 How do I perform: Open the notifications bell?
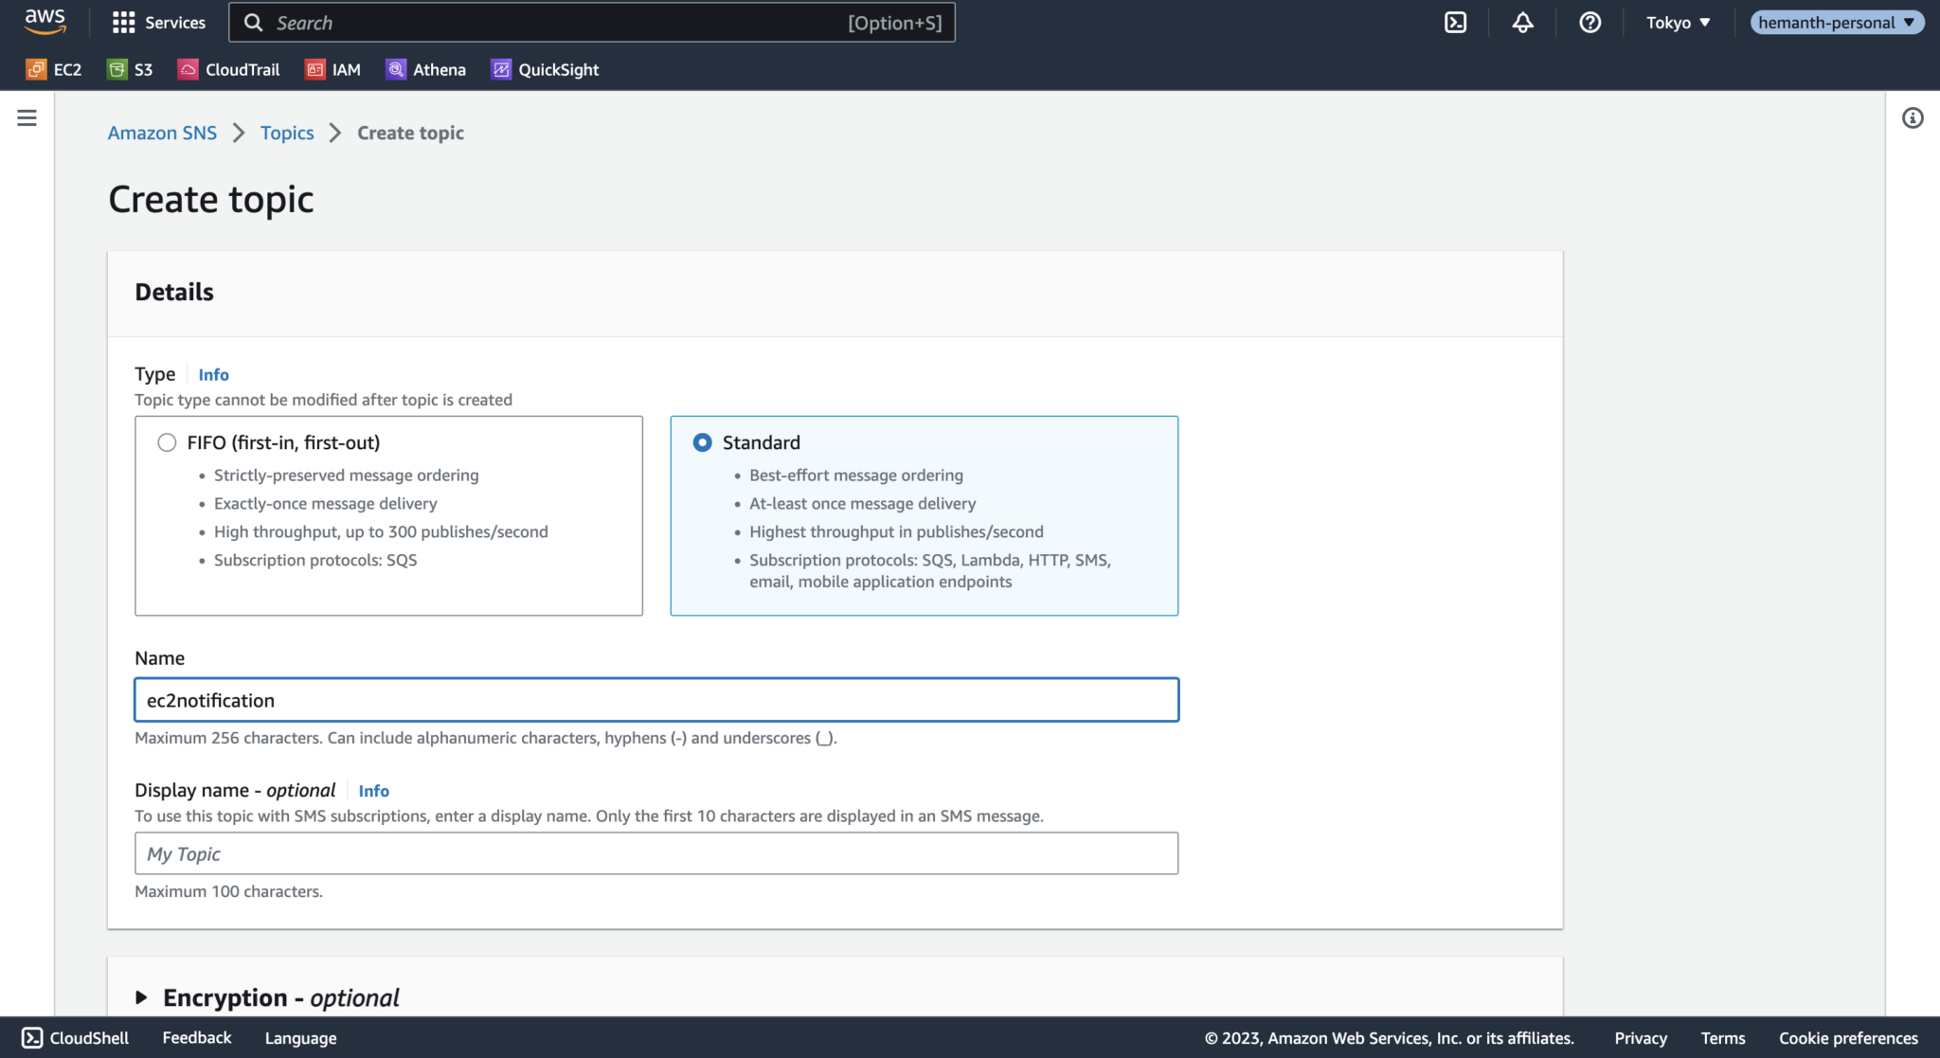coord(1522,22)
